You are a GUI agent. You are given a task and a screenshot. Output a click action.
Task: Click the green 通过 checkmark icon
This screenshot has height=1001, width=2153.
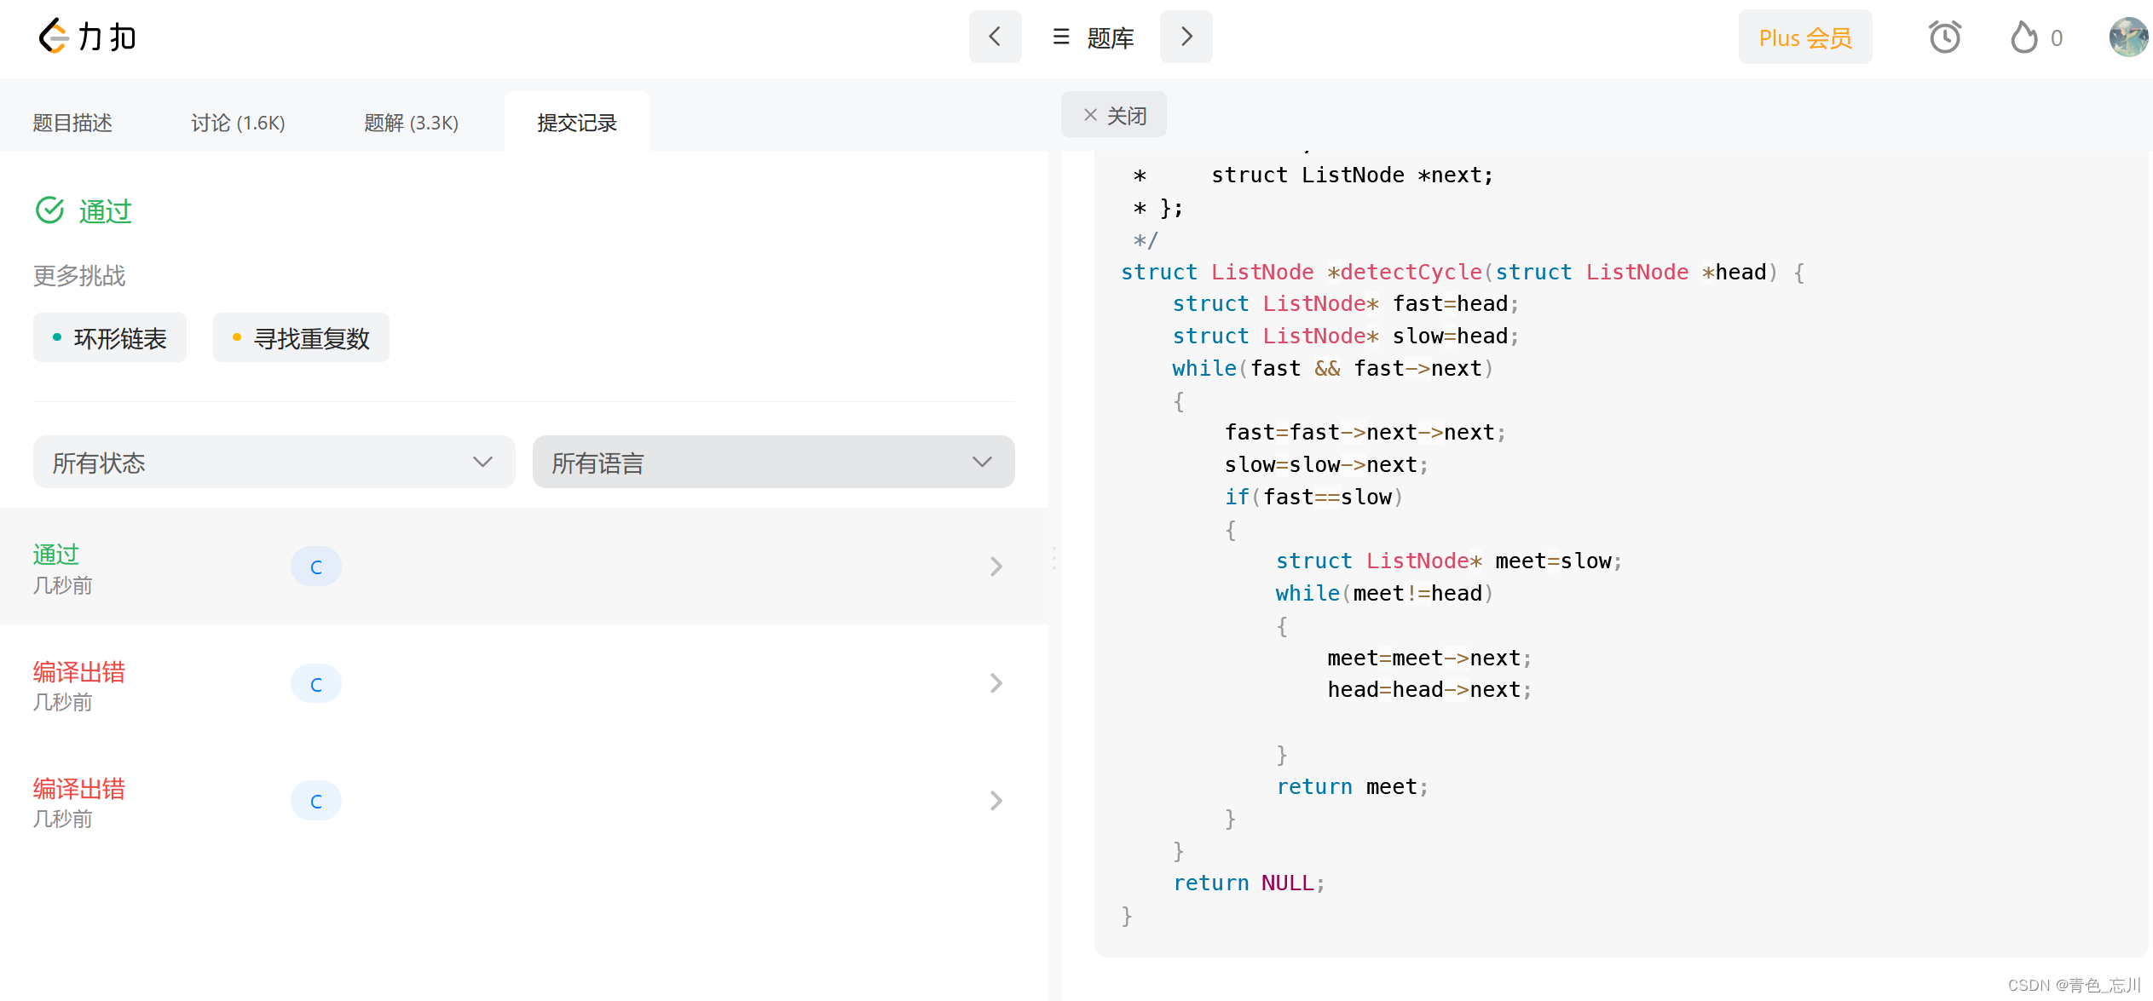coord(50,210)
